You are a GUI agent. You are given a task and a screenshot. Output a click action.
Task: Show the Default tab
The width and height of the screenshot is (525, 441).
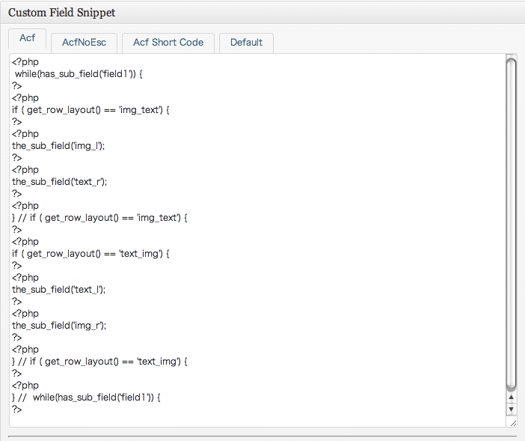[247, 43]
